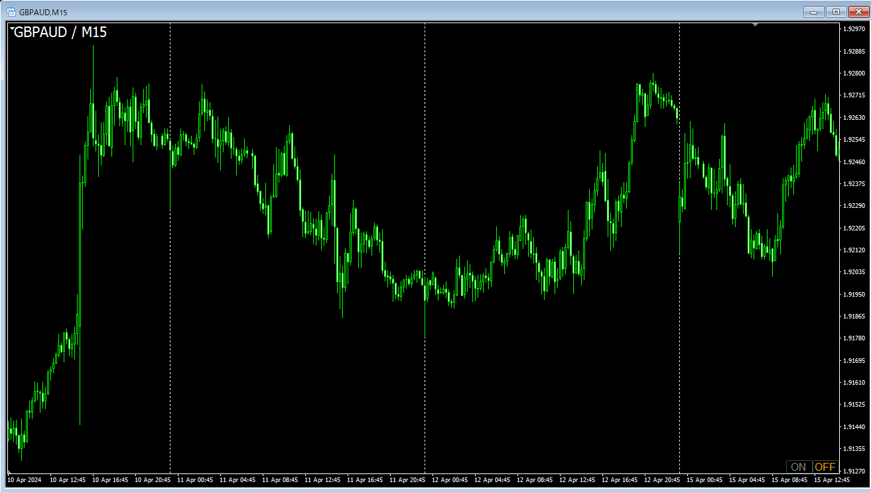The image size is (871, 492).
Task: Switch the ON button at chart corner
Action: click(799, 467)
